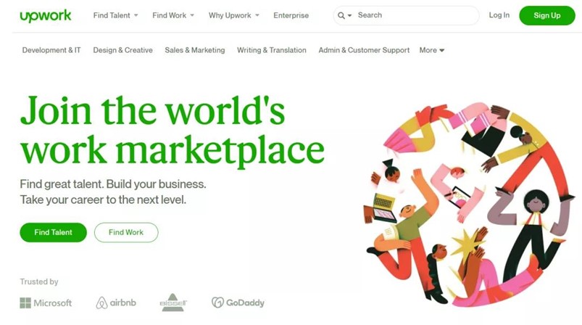Open the Enterprise menu item
Screen dimensions: 582x325
tap(291, 16)
